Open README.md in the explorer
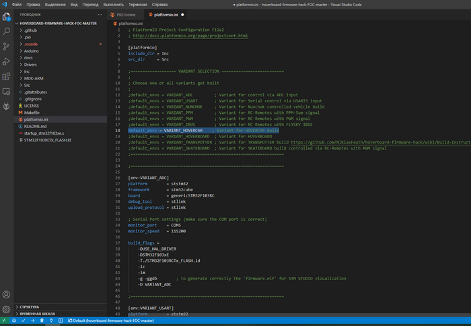The width and height of the screenshot is (471, 326). tap(35, 126)
